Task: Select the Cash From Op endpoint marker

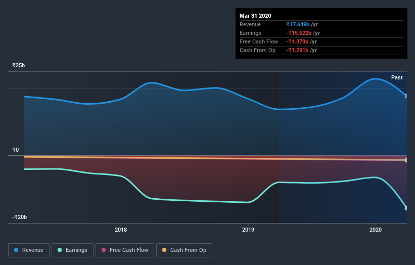Action: [x=406, y=160]
